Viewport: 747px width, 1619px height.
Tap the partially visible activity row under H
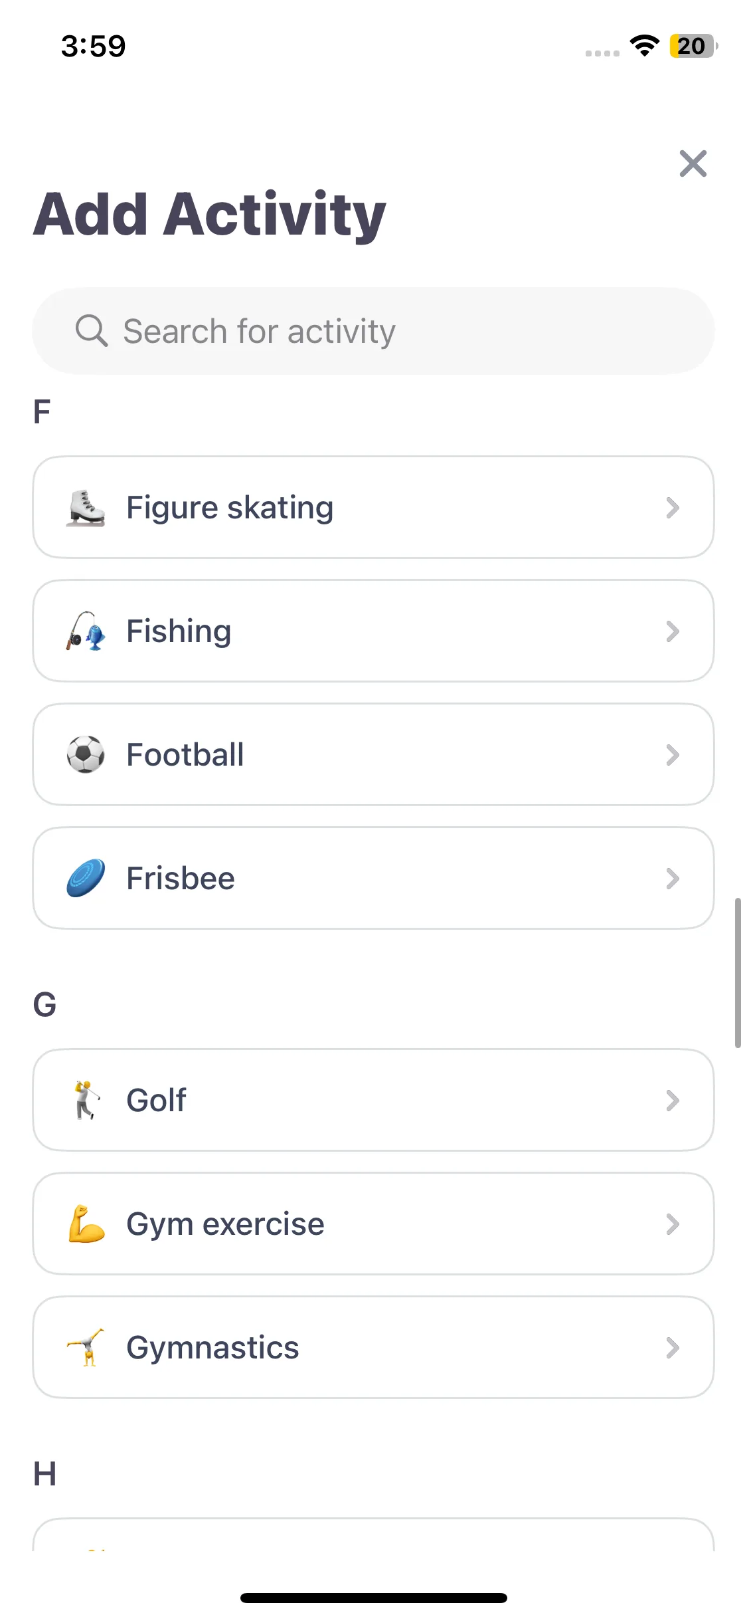click(x=373, y=1535)
